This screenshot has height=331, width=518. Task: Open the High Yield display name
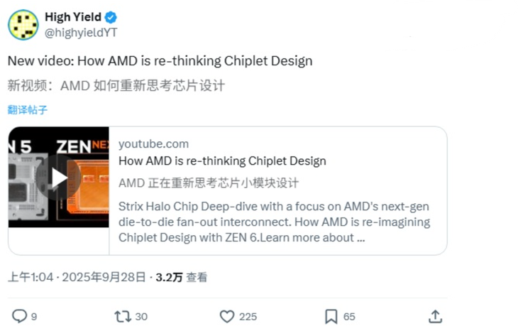click(x=73, y=16)
